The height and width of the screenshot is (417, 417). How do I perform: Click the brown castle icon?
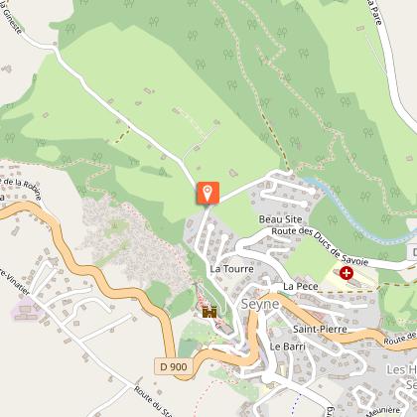tap(209, 312)
